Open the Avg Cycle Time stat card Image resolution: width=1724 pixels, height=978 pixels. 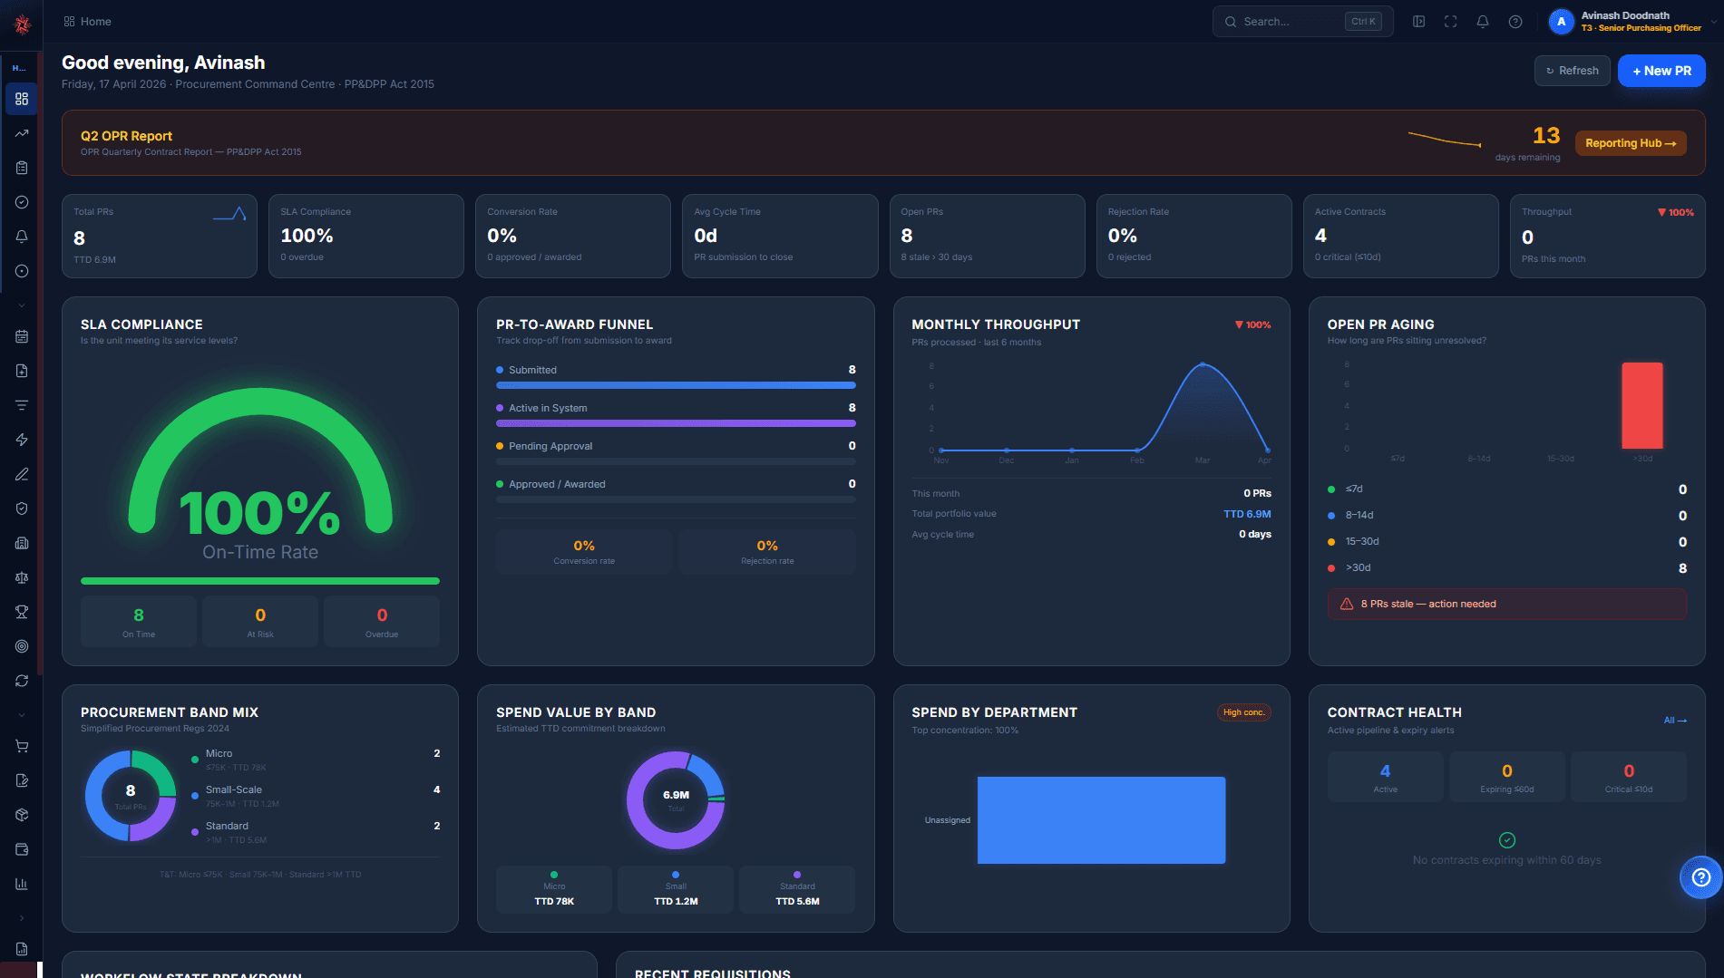780,236
